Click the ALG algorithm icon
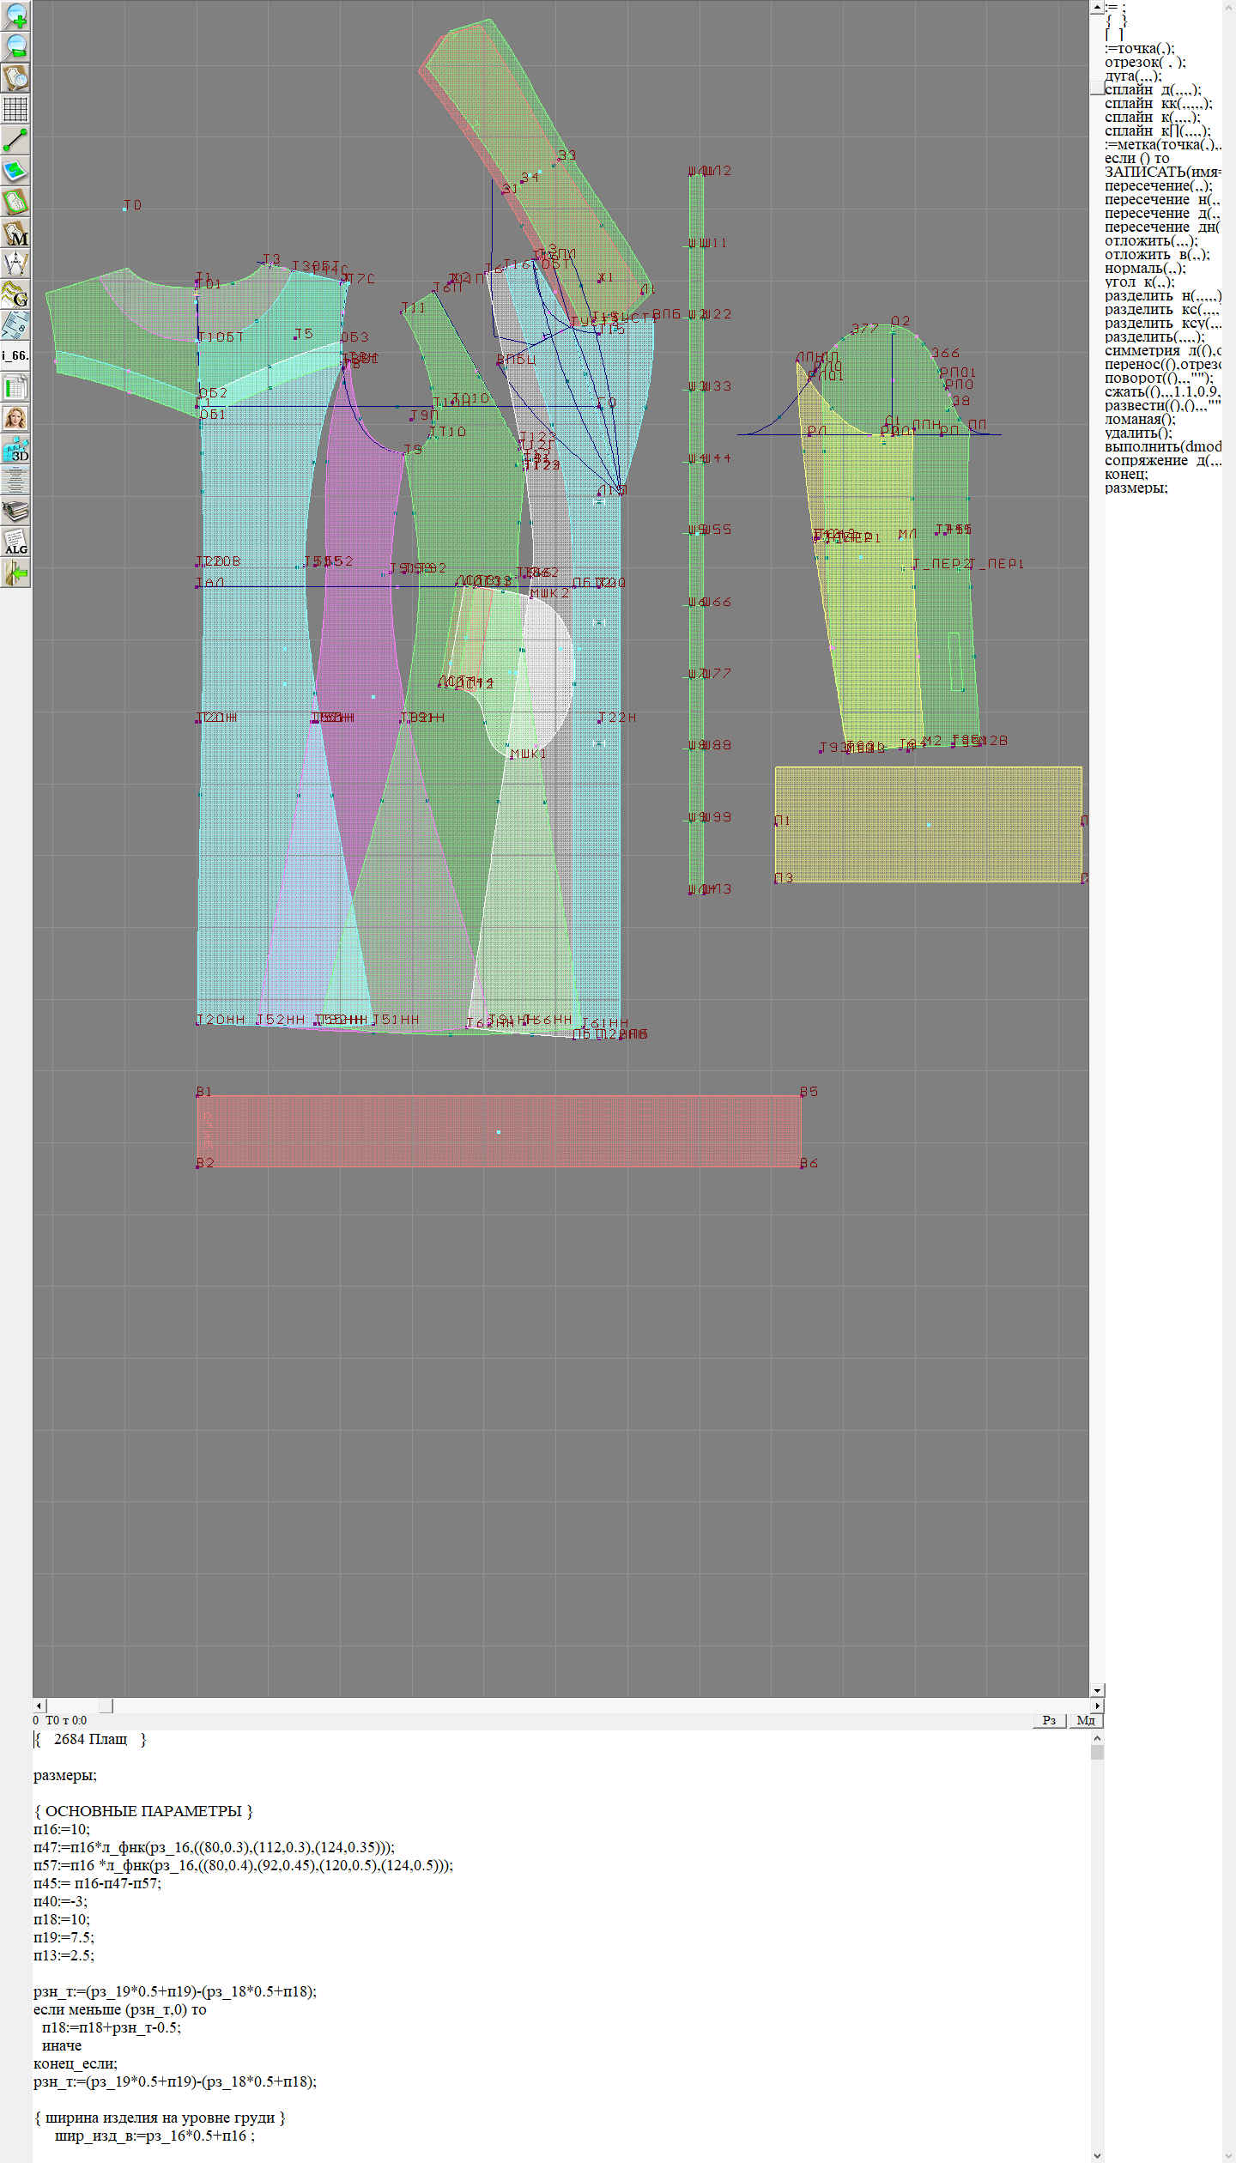This screenshot has width=1236, height=2163. point(15,542)
